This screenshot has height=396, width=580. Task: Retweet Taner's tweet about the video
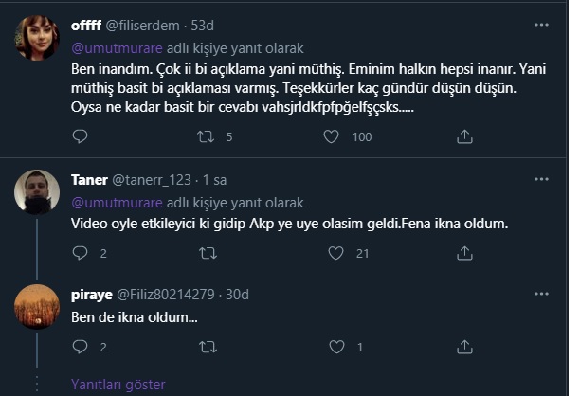(x=206, y=254)
